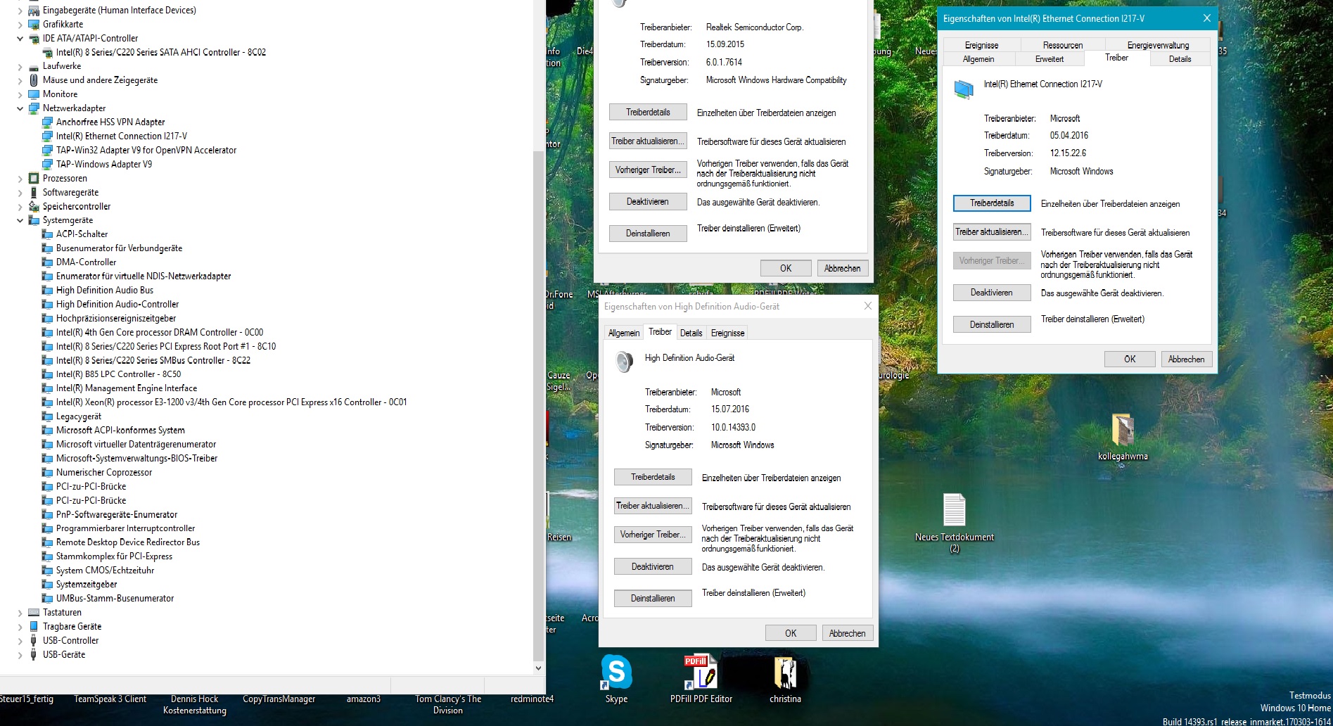Image resolution: width=1333 pixels, height=726 pixels.
Task: Click the Grafikkarte category icon
Action: pyautogui.click(x=34, y=24)
